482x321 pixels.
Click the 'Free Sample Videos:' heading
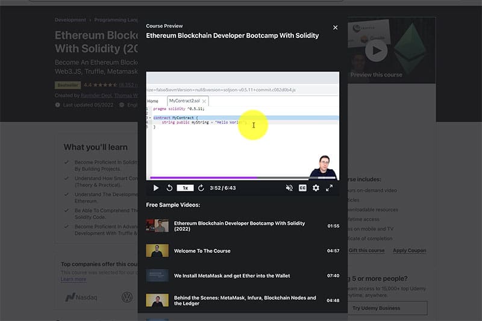[173, 205]
